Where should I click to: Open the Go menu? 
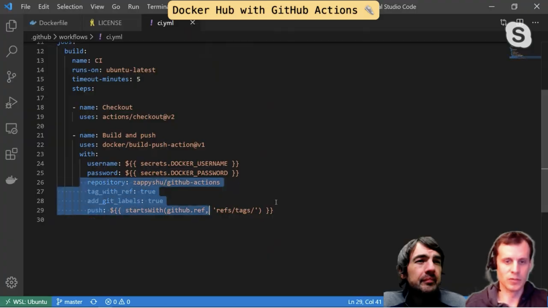pos(116,7)
